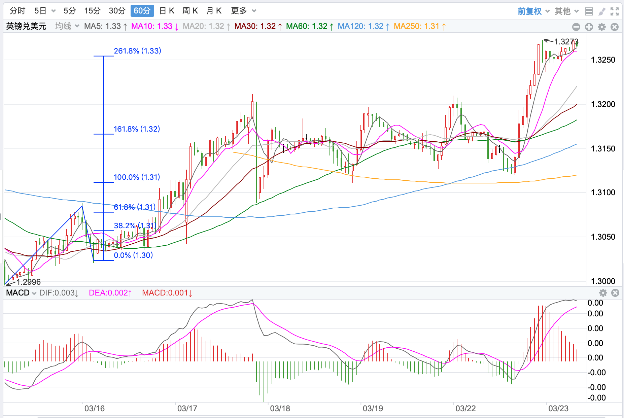Open the multi-chart grid layout icon
Screen dimensions: 624x418
[x=589, y=11]
